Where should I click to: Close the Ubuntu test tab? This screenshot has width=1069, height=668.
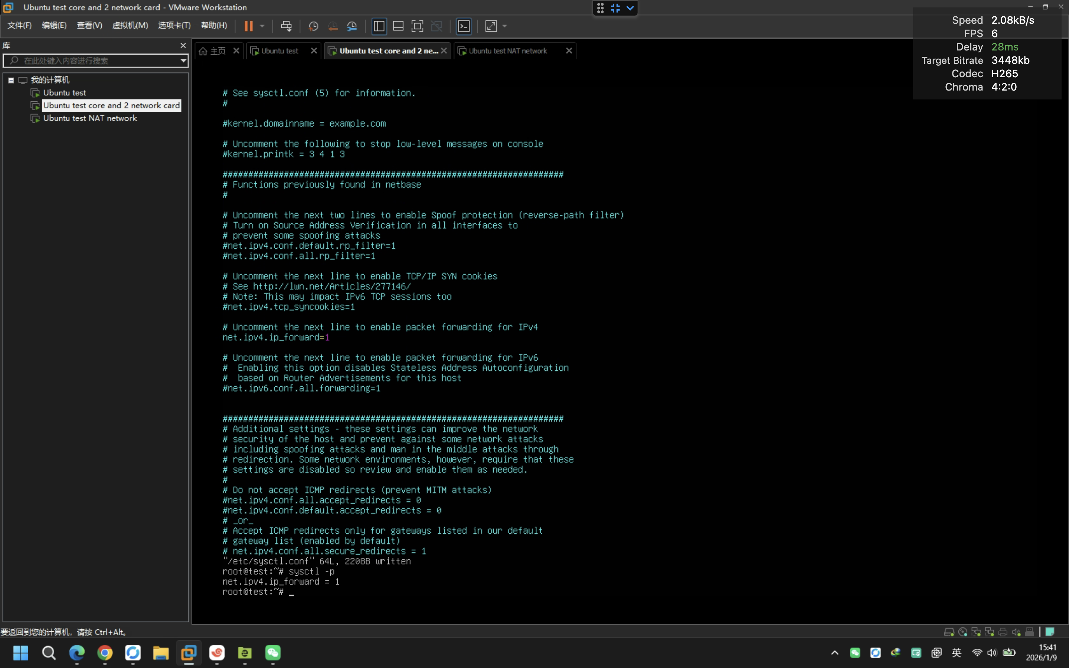314,50
